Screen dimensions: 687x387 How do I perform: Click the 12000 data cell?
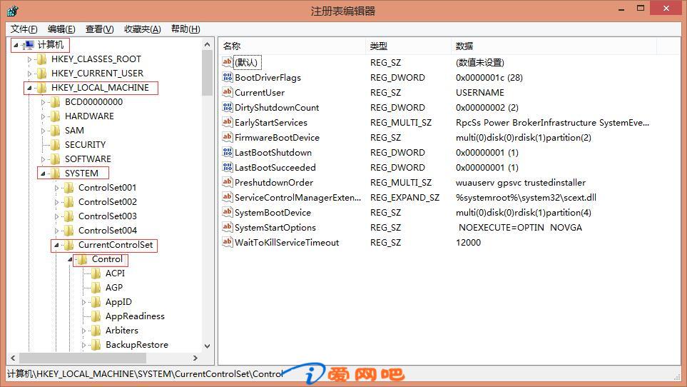[x=468, y=242]
